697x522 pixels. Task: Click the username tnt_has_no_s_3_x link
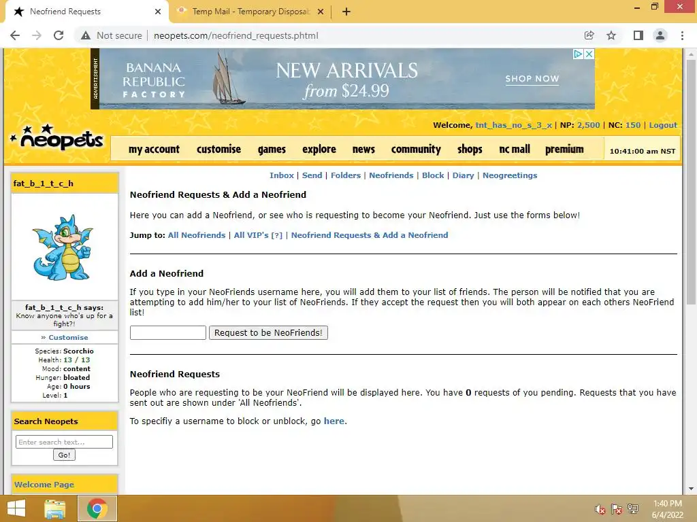click(x=513, y=125)
